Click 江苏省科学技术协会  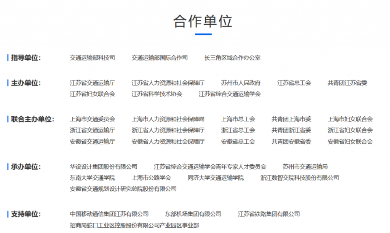[x=157, y=94]
